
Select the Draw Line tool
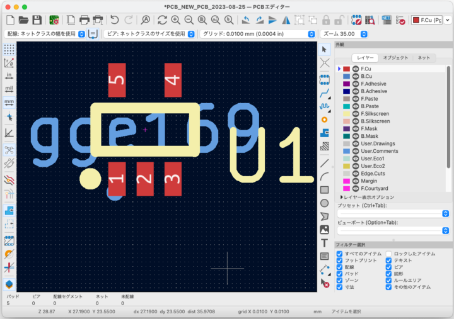point(325,162)
